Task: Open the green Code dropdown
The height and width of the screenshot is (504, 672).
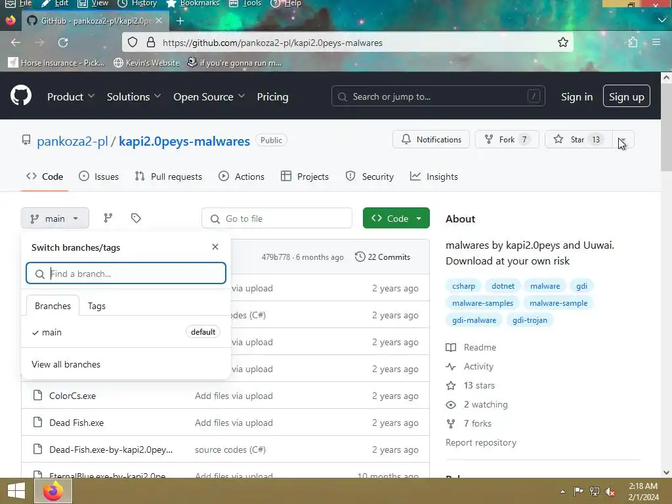Action: 396,218
